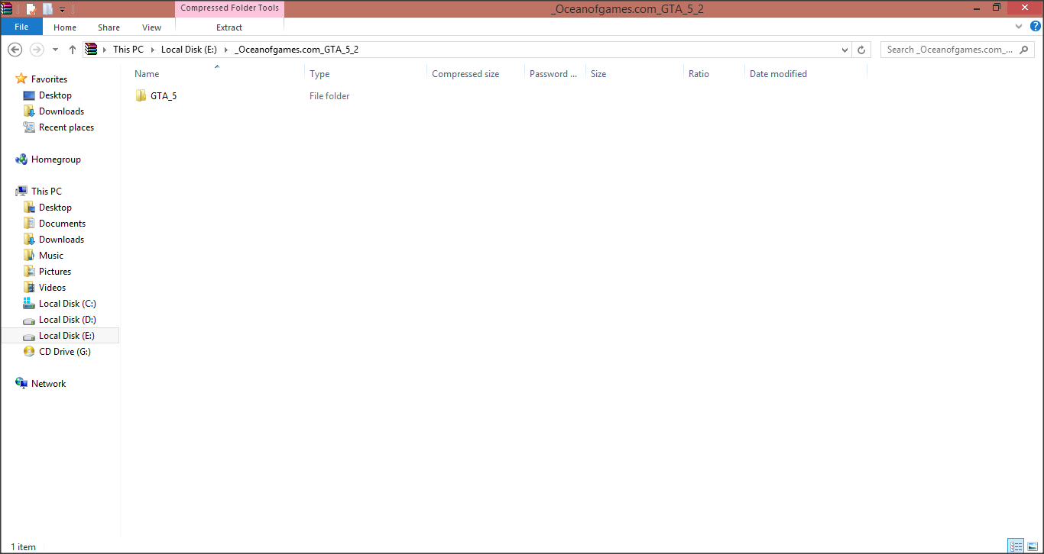Image resolution: width=1044 pixels, height=554 pixels.
Task: Click the archive icon in address bar
Action: point(91,49)
